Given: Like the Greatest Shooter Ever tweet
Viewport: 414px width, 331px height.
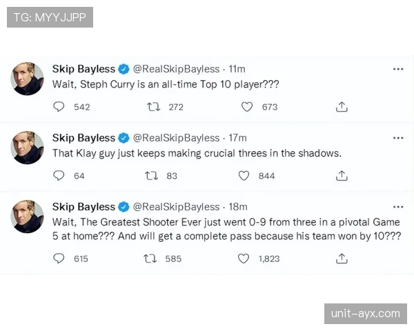Looking at the screenshot, I should 244,259.
